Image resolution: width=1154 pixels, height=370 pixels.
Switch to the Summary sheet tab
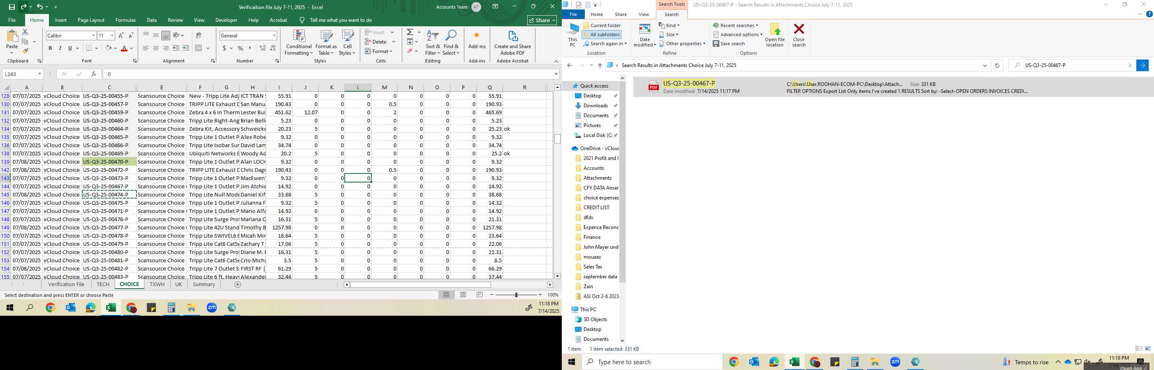(204, 284)
